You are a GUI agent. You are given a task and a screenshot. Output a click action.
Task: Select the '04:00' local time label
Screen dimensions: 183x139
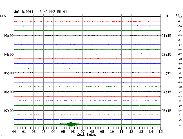pyautogui.click(x=9, y=55)
